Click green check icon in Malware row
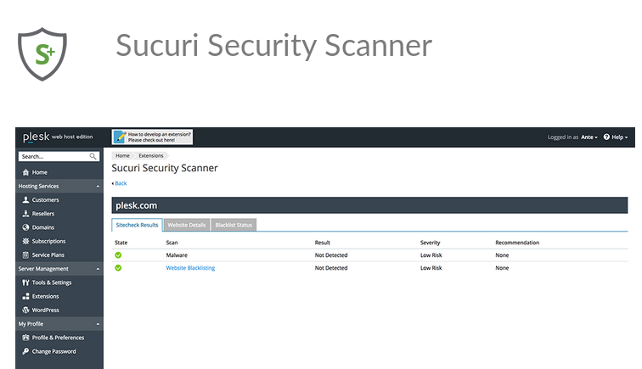Image resolution: width=642 pixels, height=369 pixels. click(x=118, y=254)
